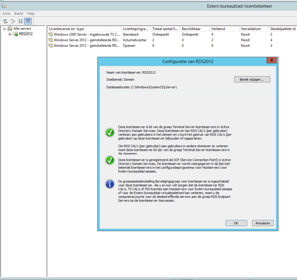This screenshot has width=297, height=280.
Task: Click the Windows Server 2012 Volumelicentie row icon
Action: point(50,40)
